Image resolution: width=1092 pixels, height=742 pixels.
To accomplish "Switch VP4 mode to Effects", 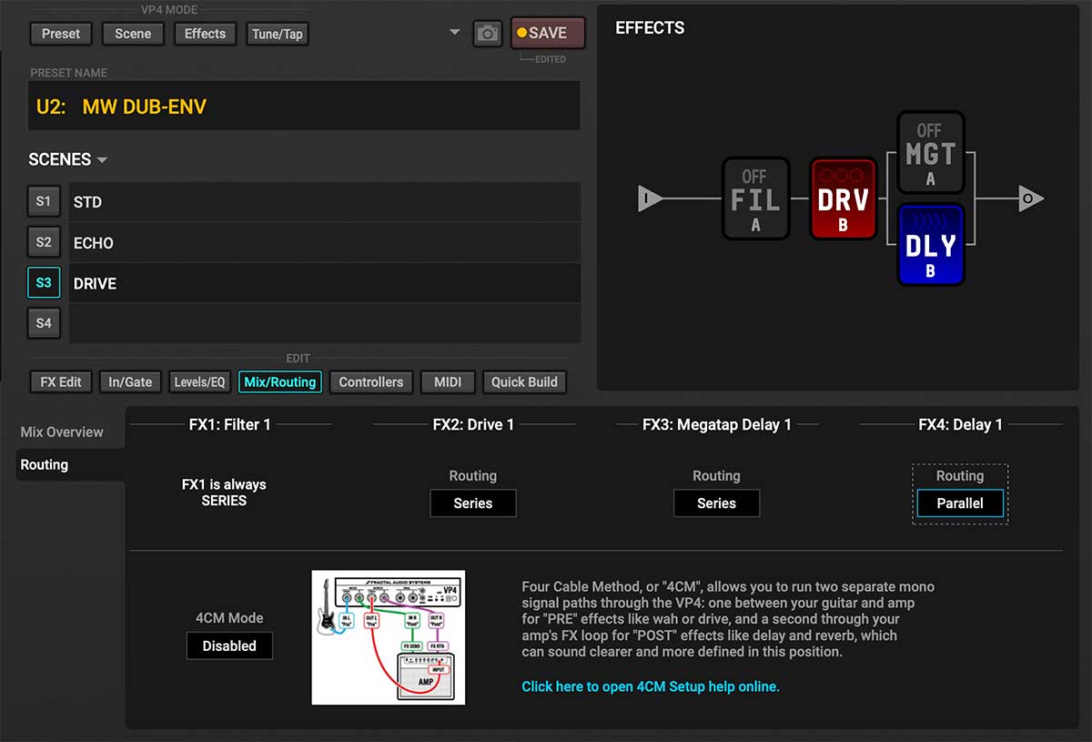I will pos(206,34).
